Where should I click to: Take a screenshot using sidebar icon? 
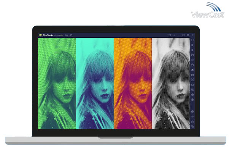(x=192, y=75)
